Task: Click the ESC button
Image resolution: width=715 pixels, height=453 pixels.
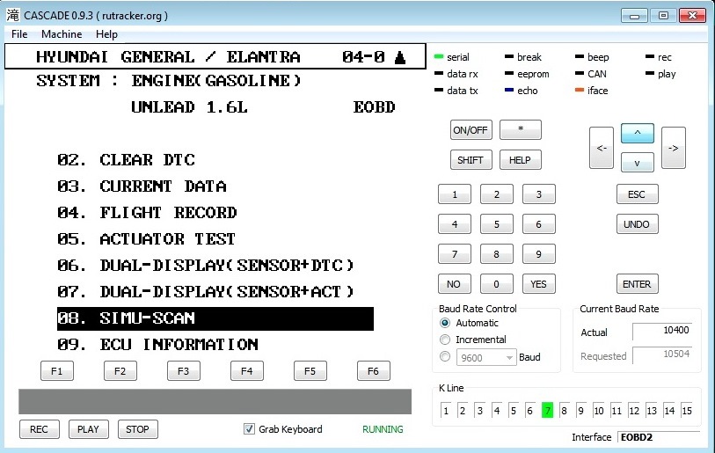Action: click(x=637, y=194)
